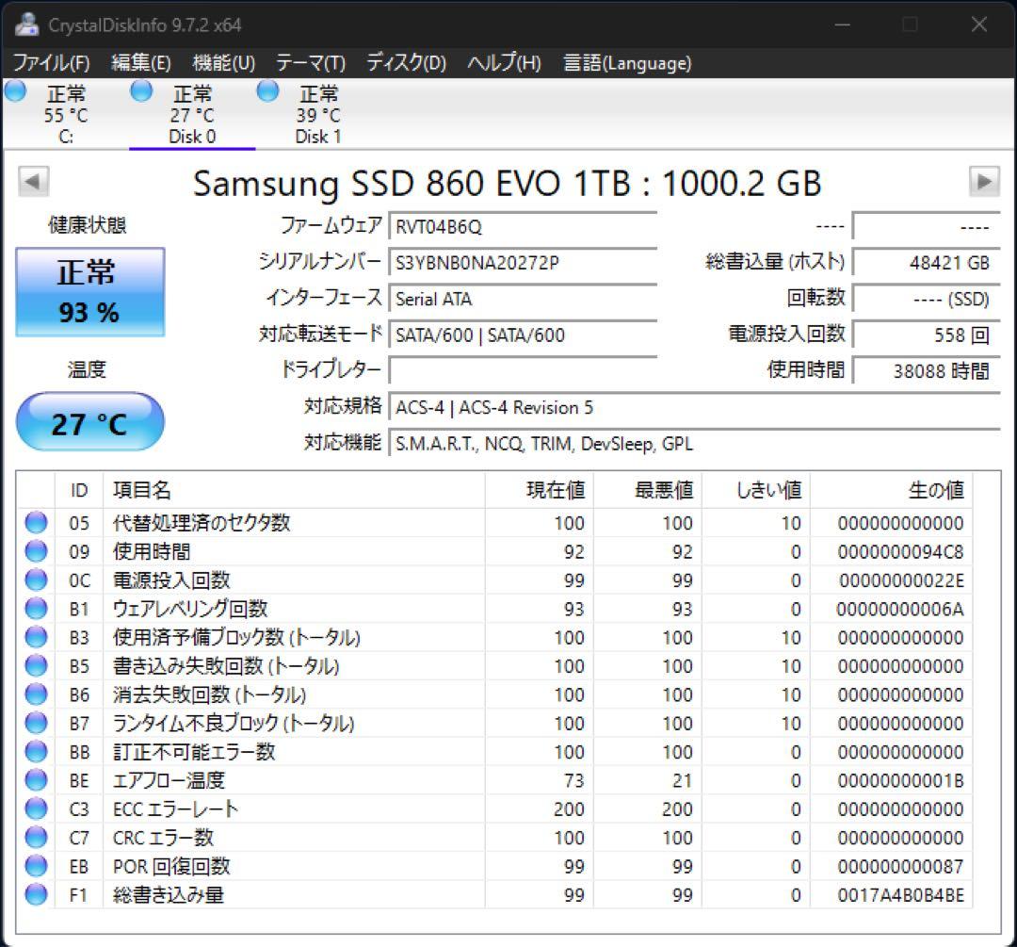Viewport: 1017px width, 947px height.
Task: Click the 27 °C temperature indicator
Action: click(x=89, y=421)
